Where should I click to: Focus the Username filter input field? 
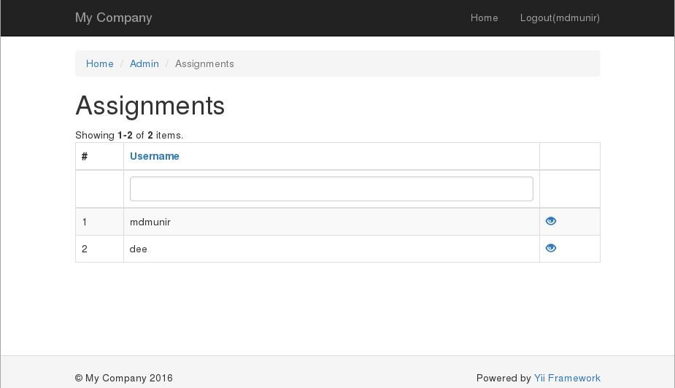(x=331, y=189)
